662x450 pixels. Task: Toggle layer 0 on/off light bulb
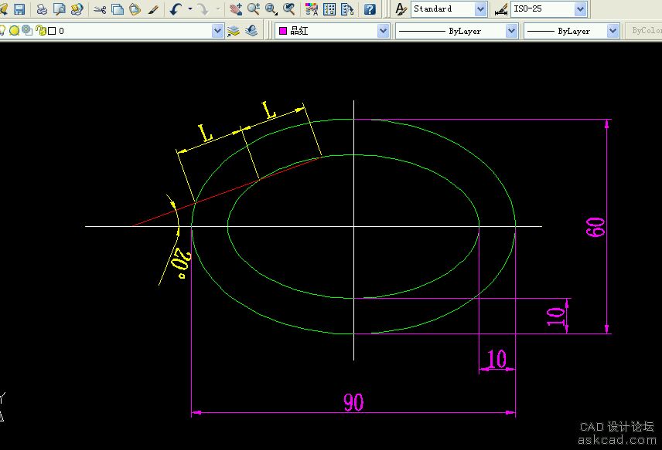click(2, 30)
